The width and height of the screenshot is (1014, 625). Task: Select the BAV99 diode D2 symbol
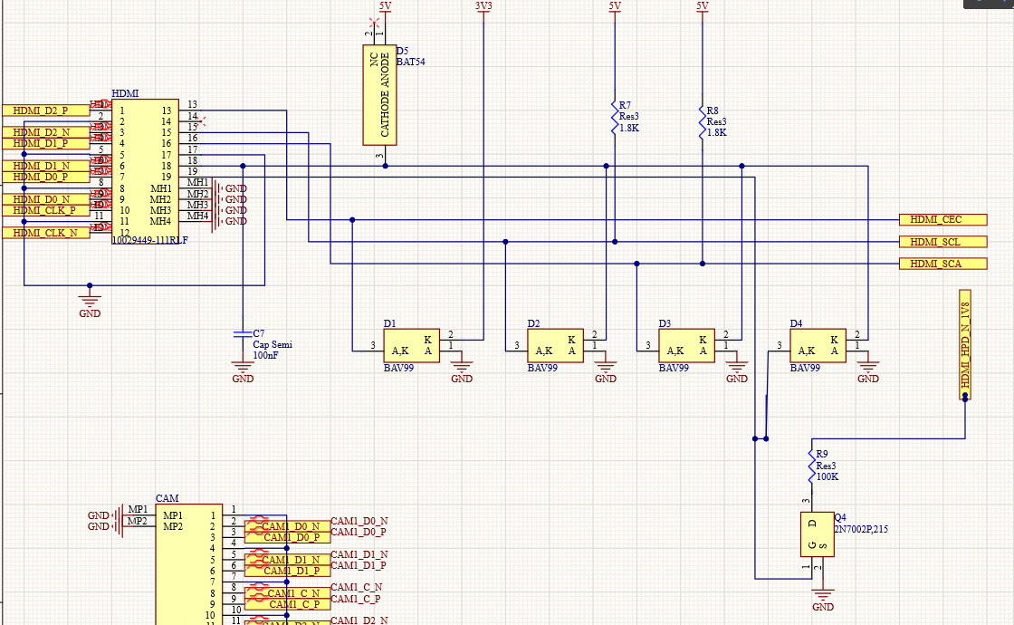tap(555, 344)
